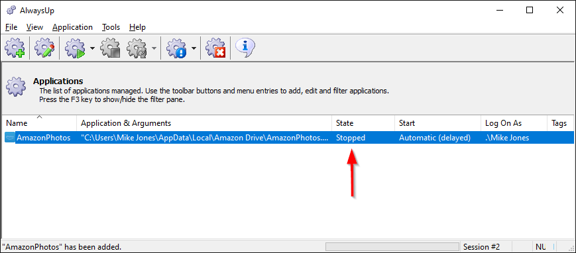The image size is (576, 253).
Task: Sort by the Log On As column header
Action: coord(514,123)
